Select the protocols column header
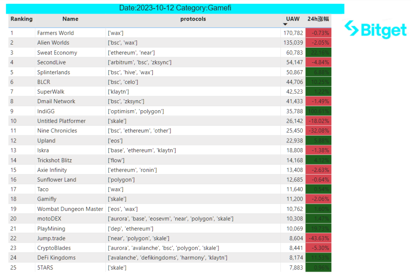 coord(193,19)
